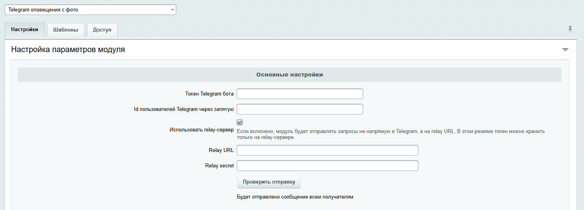Click the Настройка параметров модуля title
Screen dimensions: 584x210
point(68,50)
